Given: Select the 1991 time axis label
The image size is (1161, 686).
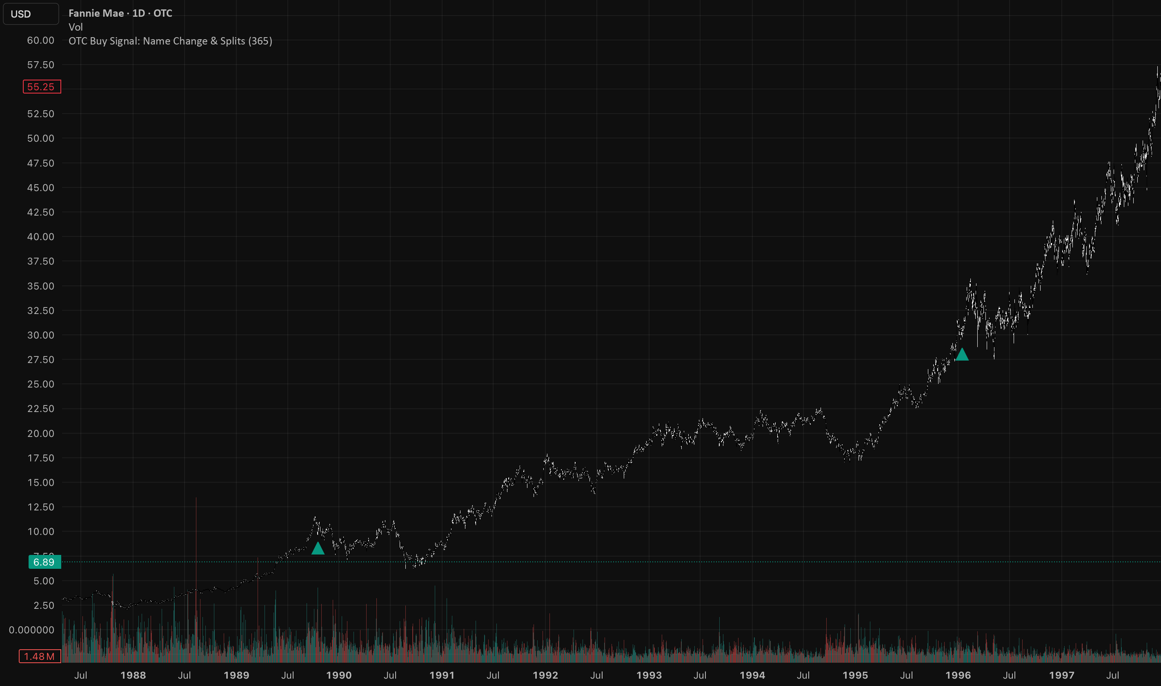Looking at the screenshot, I should click(442, 675).
